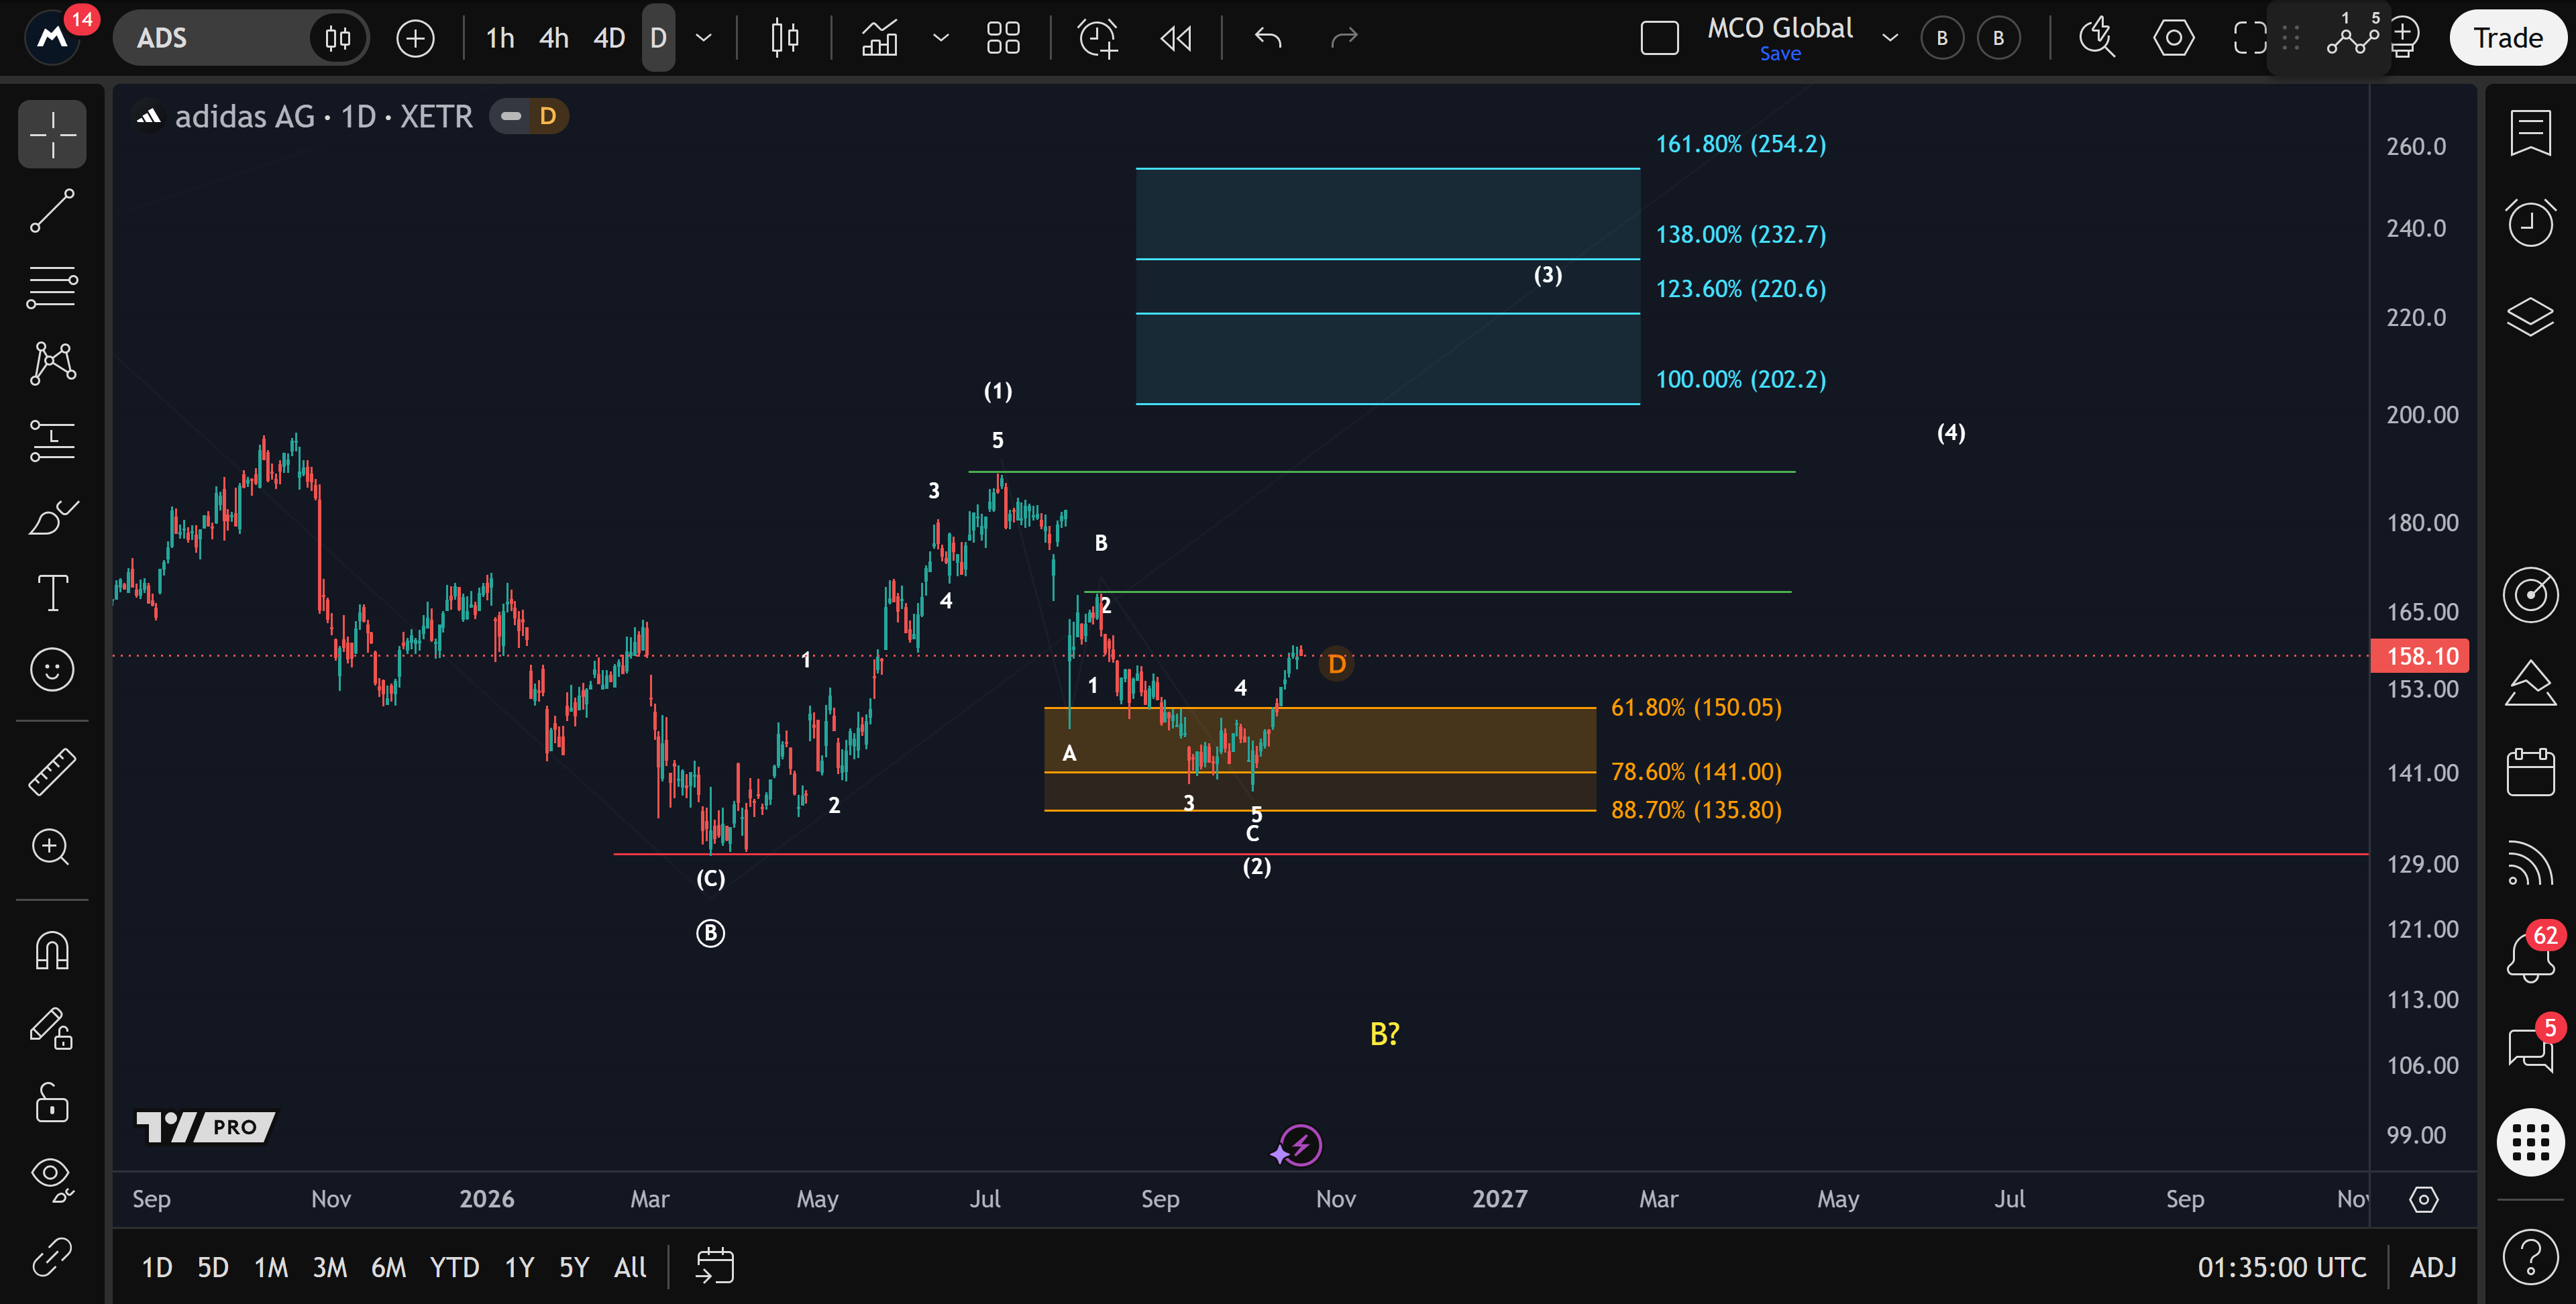This screenshot has width=2576, height=1304.
Task: Click the orange D dividend marker
Action: pyautogui.click(x=1336, y=664)
